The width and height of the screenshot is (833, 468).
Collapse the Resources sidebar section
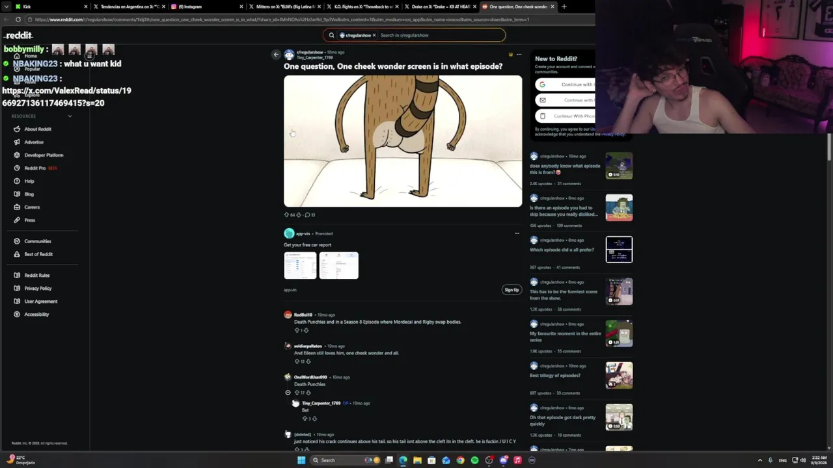tap(70, 116)
